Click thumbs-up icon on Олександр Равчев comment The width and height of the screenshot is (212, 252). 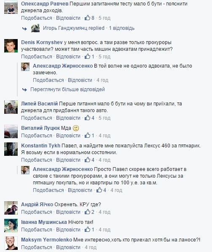coord(87,18)
